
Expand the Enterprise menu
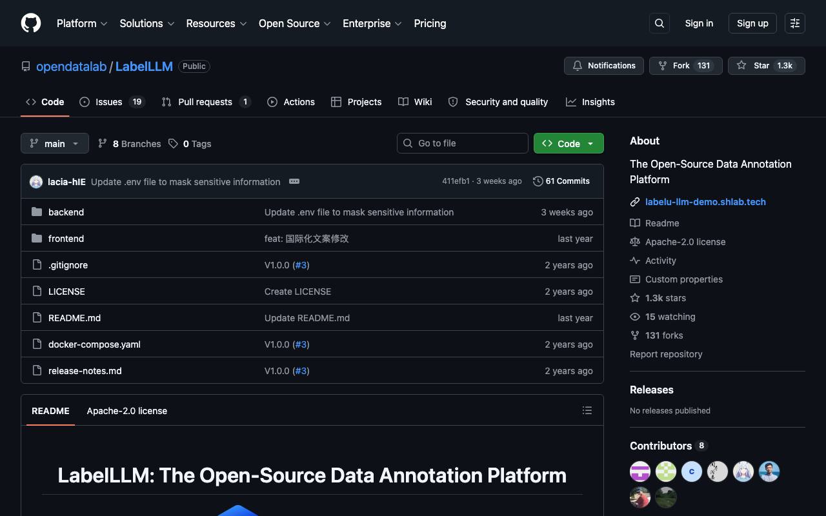click(372, 23)
